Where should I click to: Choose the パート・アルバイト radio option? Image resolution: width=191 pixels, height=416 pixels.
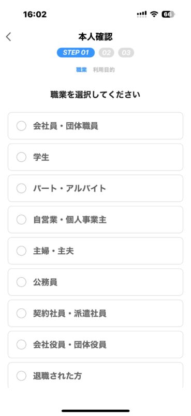[x=21, y=188]
